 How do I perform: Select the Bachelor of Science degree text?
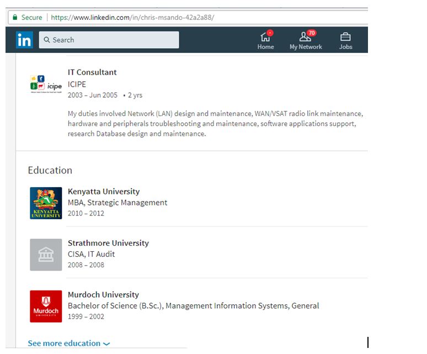(193, 306)
